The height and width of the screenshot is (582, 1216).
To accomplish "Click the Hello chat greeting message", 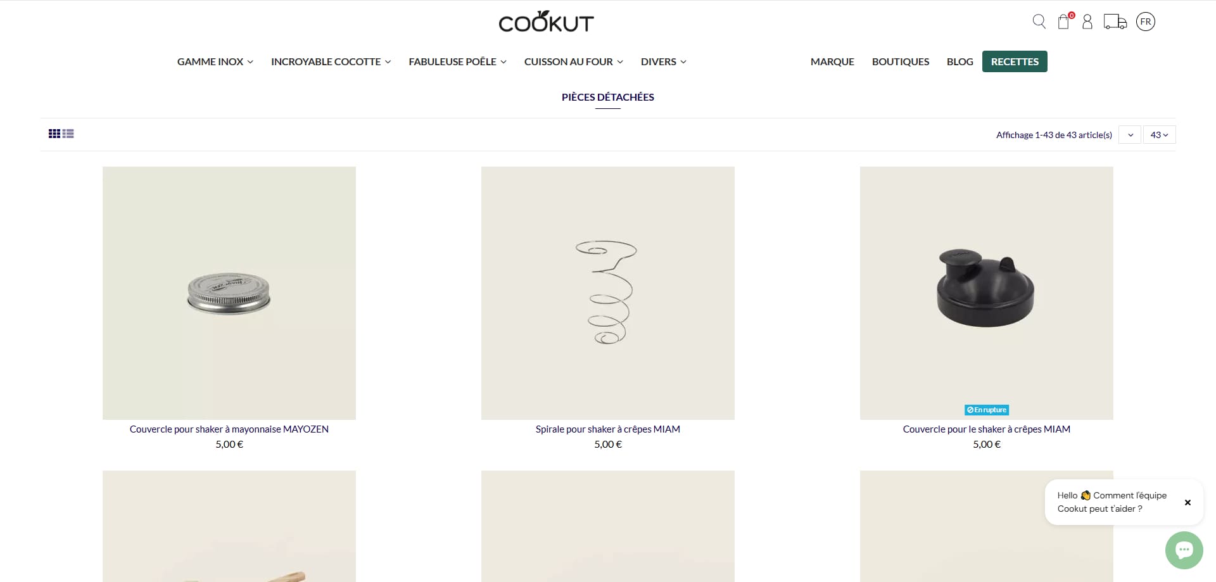I will coord(1112,502).
